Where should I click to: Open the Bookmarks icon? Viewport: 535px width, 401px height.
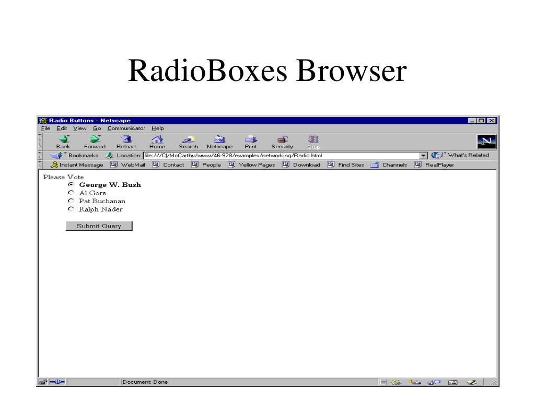[x=56, y=156]
